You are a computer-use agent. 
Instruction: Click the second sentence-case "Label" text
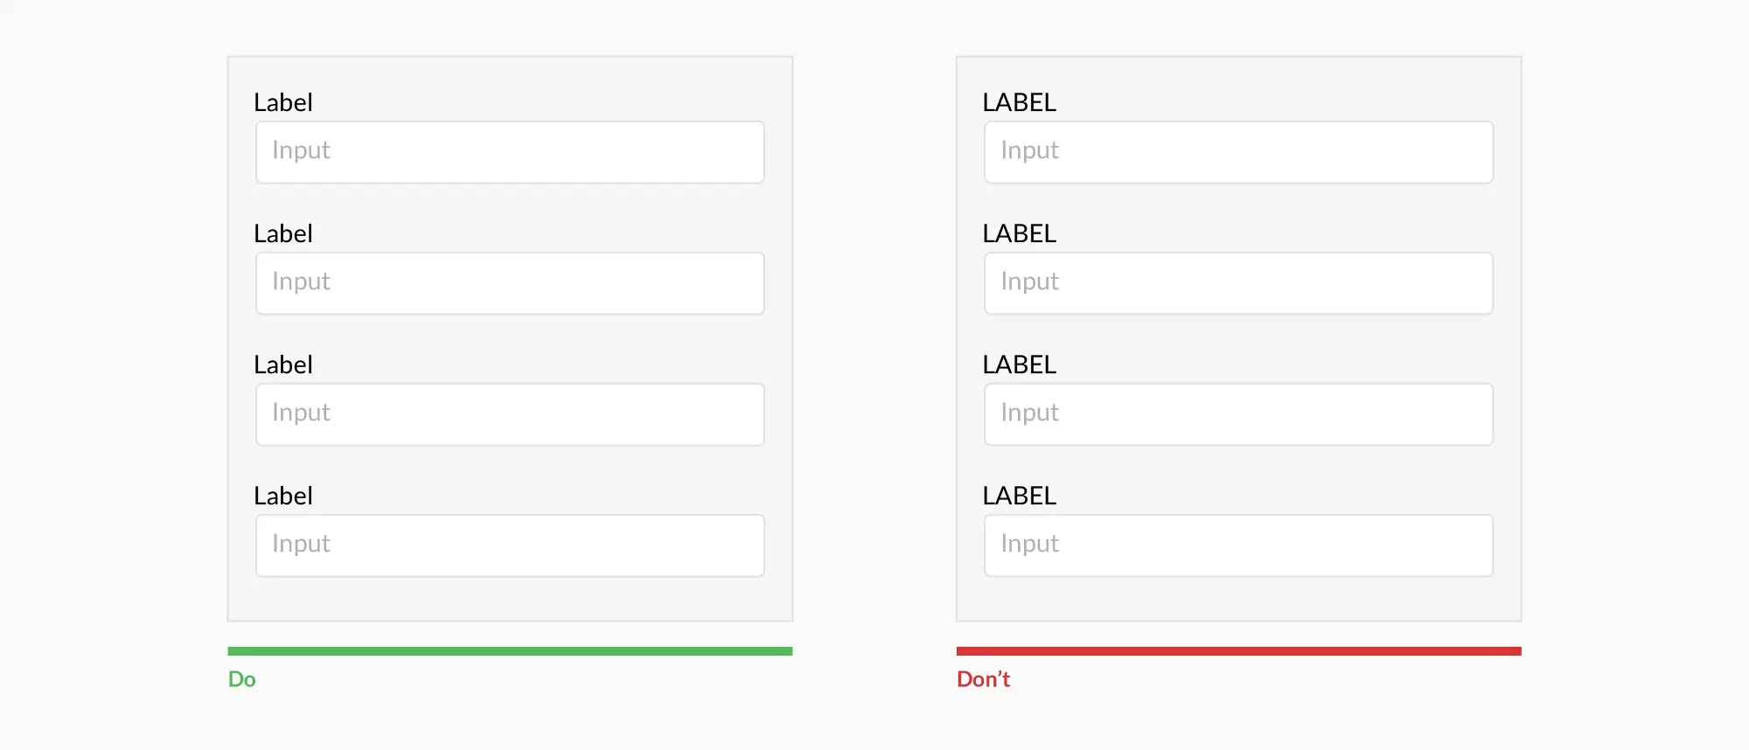click(x=283, y=233)
